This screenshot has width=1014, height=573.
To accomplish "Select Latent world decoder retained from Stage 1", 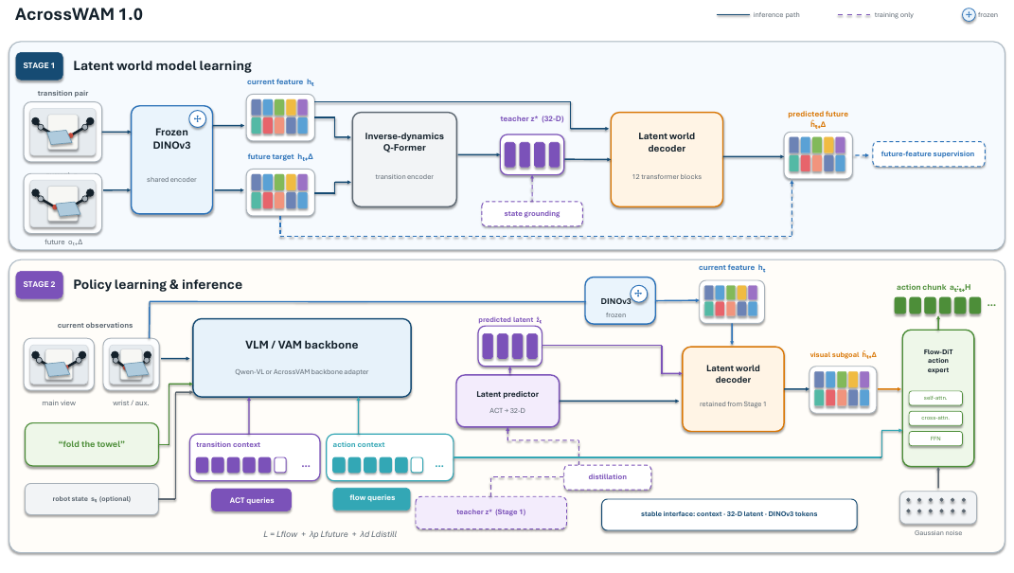I will [x=733, y=388].
